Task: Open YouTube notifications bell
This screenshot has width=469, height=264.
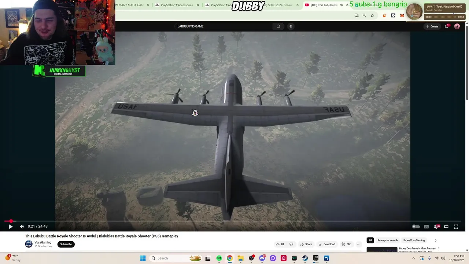Action: tap(446, 26)
